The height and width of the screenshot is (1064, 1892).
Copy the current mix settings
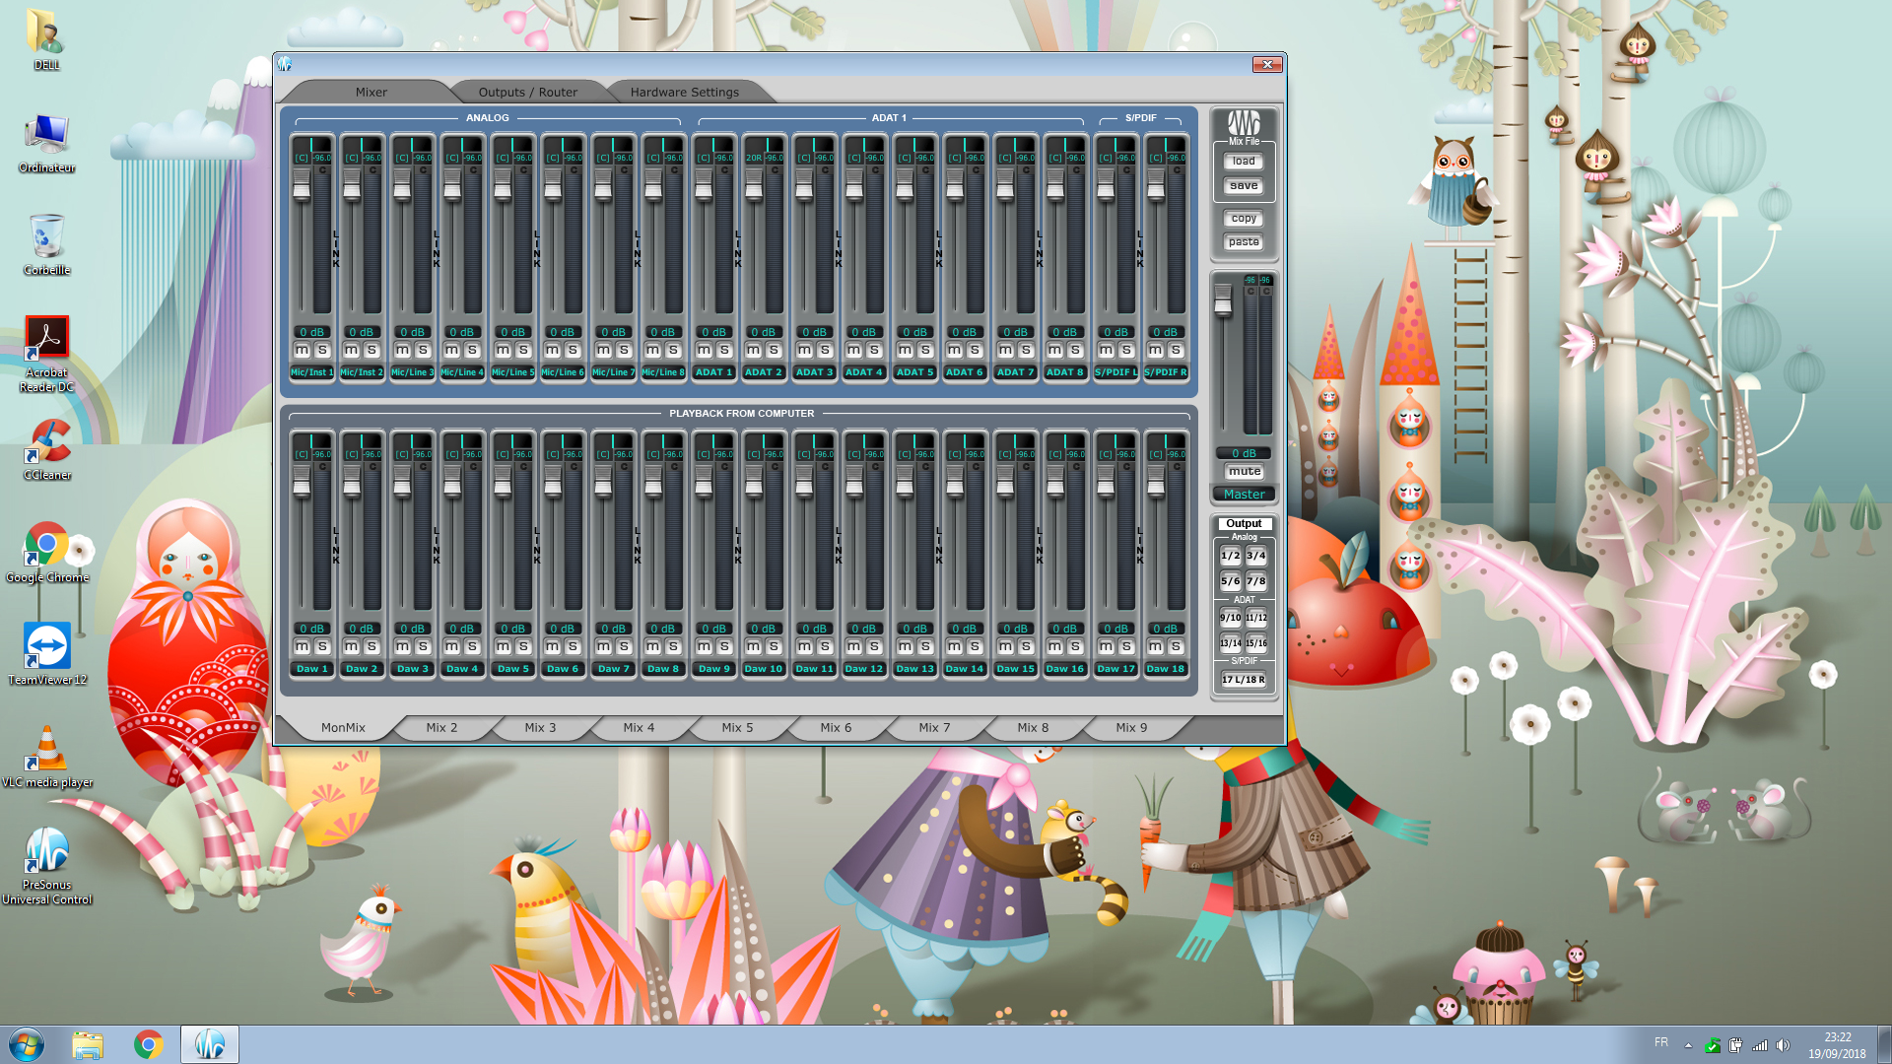1244,219
